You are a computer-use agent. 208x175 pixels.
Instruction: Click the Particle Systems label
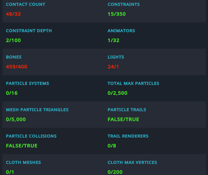[x=28, y=83]
